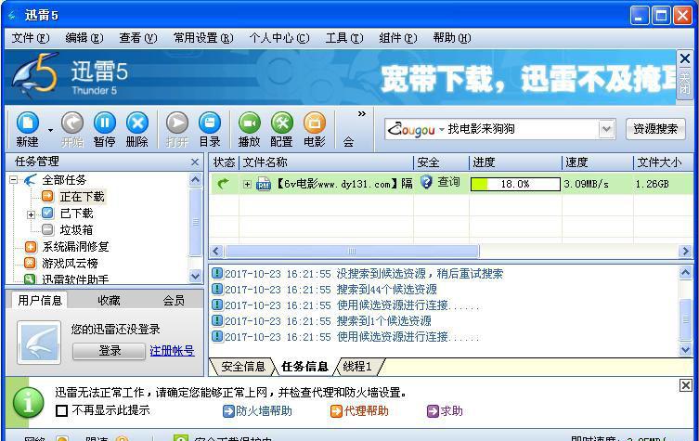The width and height of the screenshot is (699, 441).
Task: Click the green downloading status arrow icon
Action: [223, 183]
